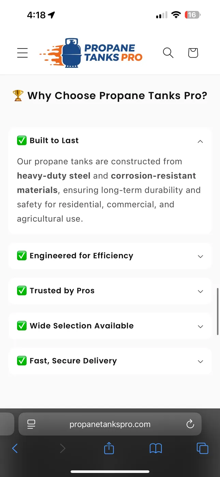Viewport: 220px width, 477px height.
Task: Tap the propanetankspro.com address field
Action: [x=110, y=424]
